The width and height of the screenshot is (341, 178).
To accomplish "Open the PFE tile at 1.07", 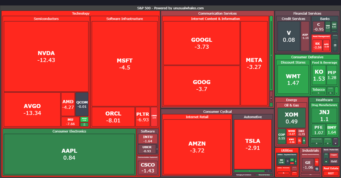I will (318, 130).
